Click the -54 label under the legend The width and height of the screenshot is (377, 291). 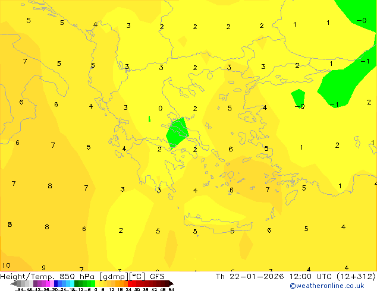(19, 289)
